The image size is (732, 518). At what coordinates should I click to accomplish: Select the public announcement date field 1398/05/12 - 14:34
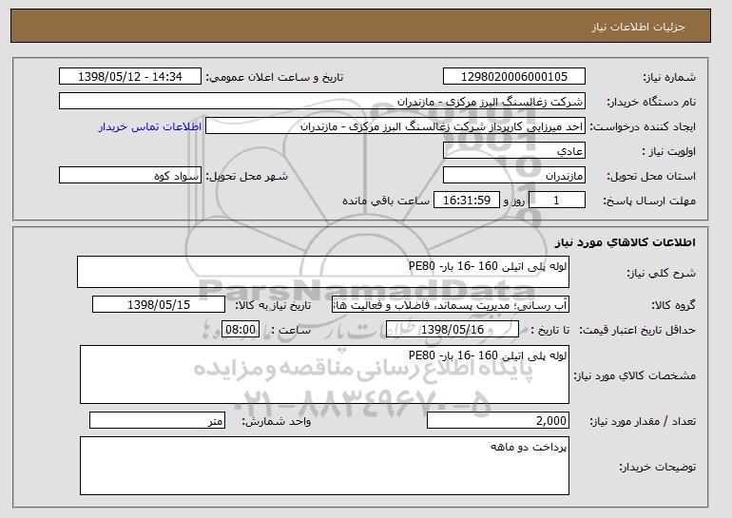(130, 77)
